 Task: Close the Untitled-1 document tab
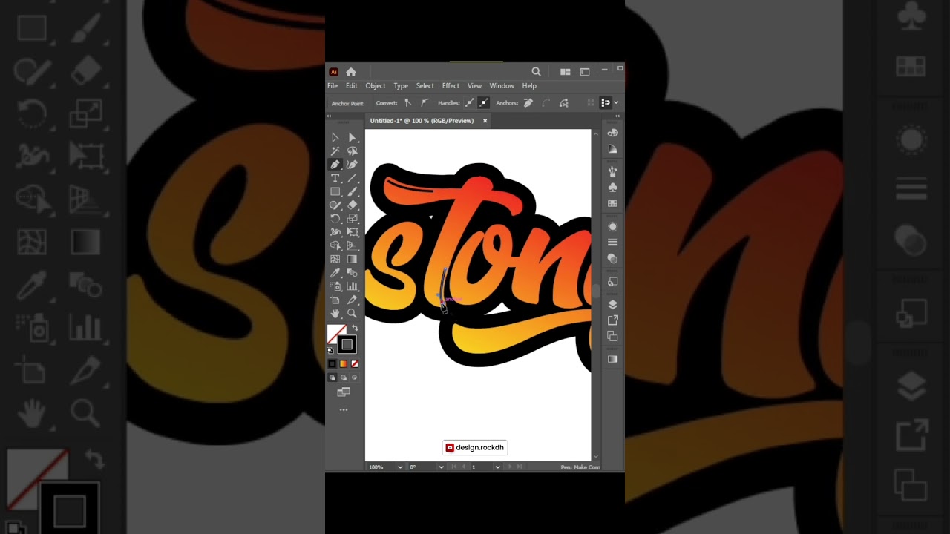(x=485, y=121)
